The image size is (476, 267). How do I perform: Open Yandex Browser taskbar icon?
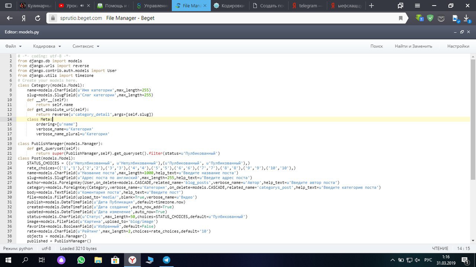(132, 260)
